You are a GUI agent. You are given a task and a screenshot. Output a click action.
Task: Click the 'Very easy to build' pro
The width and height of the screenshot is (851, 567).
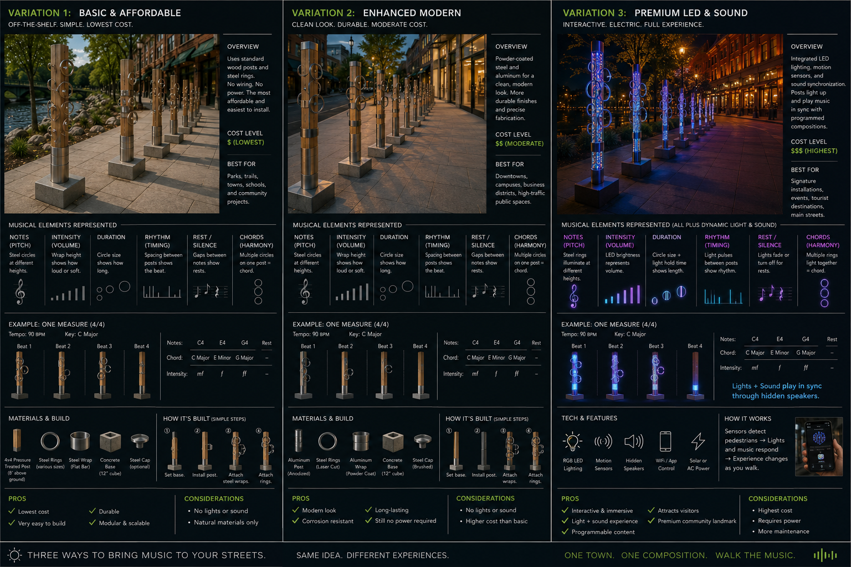[42, 523]
